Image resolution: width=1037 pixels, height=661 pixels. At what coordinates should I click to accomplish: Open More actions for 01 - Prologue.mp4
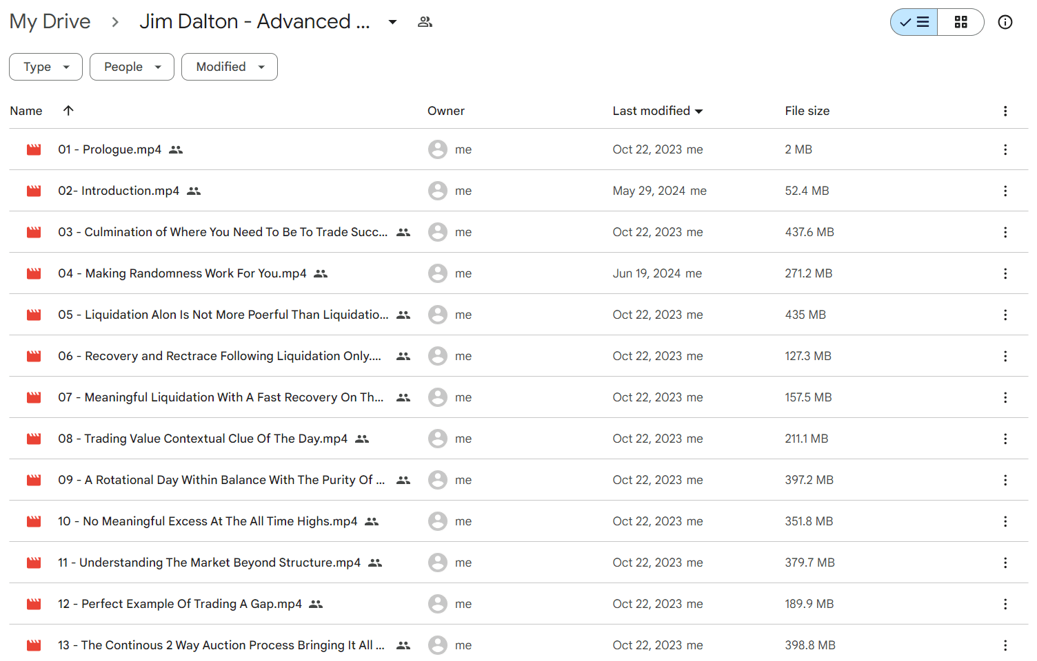tap(1005, 149)
